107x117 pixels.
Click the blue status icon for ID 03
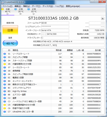[x=5, y=57]
